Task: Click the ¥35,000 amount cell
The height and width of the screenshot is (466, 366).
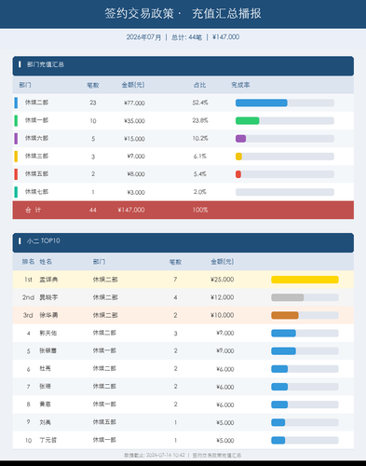Action: 134,121
